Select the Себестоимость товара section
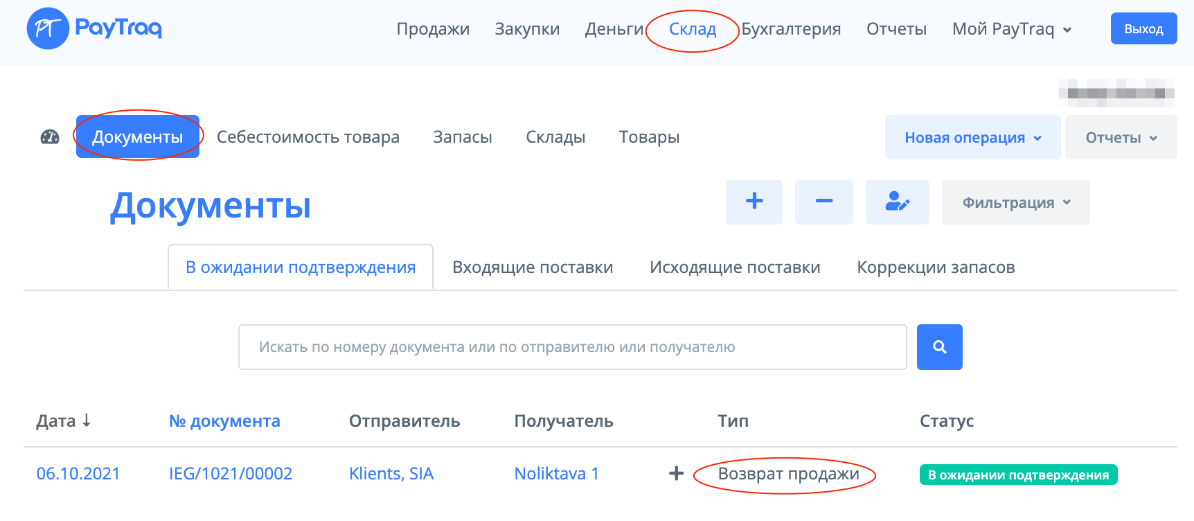The width and height of the screenshot is (1194, 521). (308, 137)
